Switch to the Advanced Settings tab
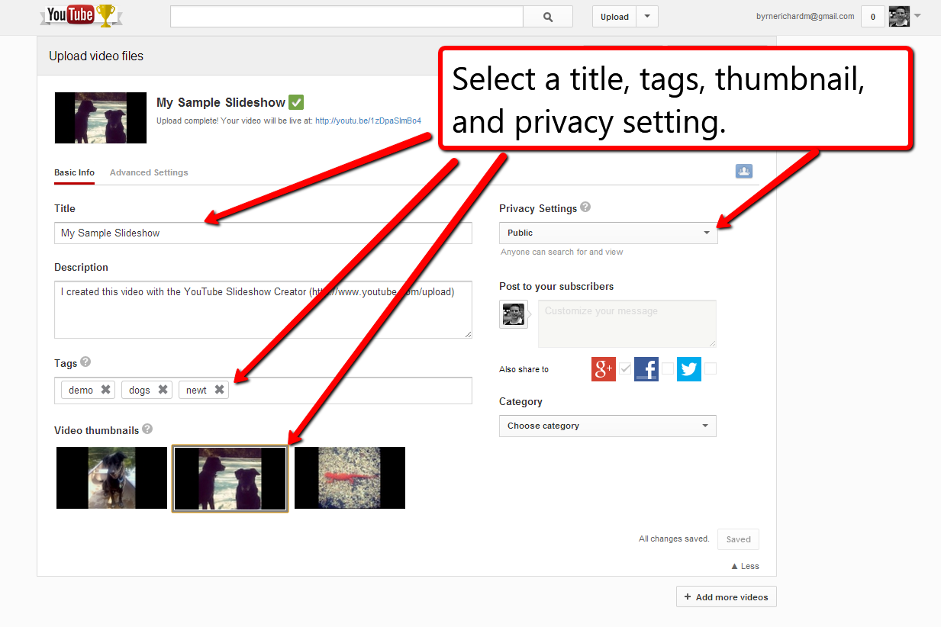Image resolution: width=941 pixels, height=627 pixels. pyautogui.click(x=148, y=172)
